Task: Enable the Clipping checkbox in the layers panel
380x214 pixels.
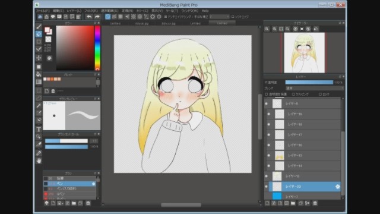Action: point(293,94)
